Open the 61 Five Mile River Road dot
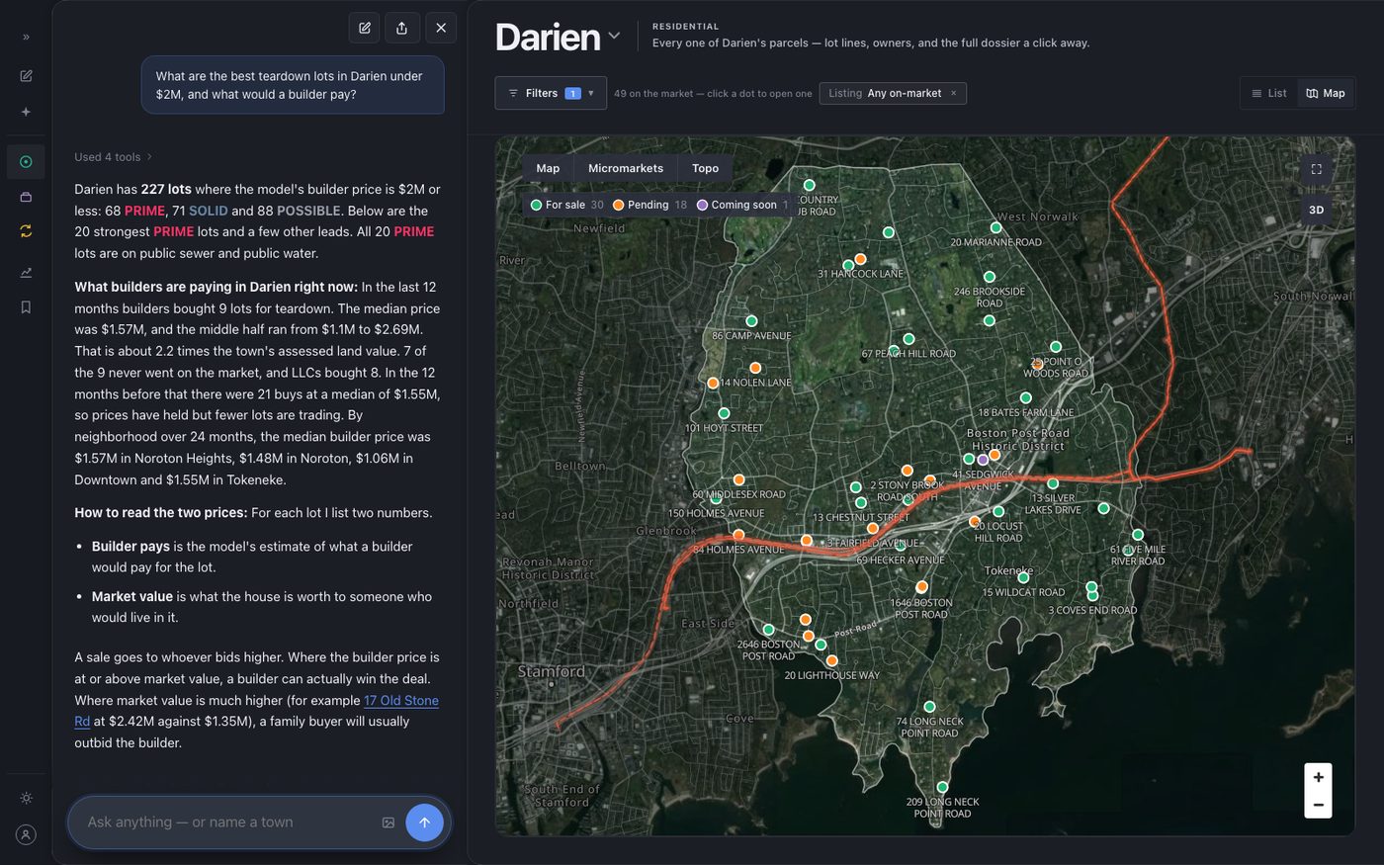The height and width of the screenshot is (865, 1384). (x=1138, y=535)
